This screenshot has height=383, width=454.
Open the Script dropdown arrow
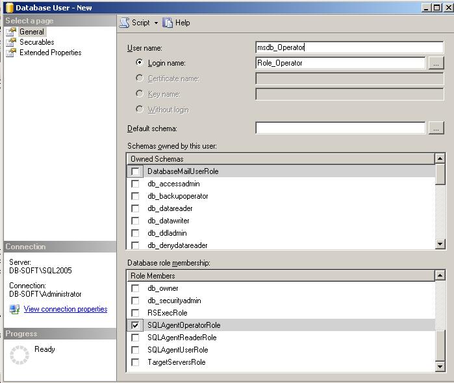tap(156, 23)
